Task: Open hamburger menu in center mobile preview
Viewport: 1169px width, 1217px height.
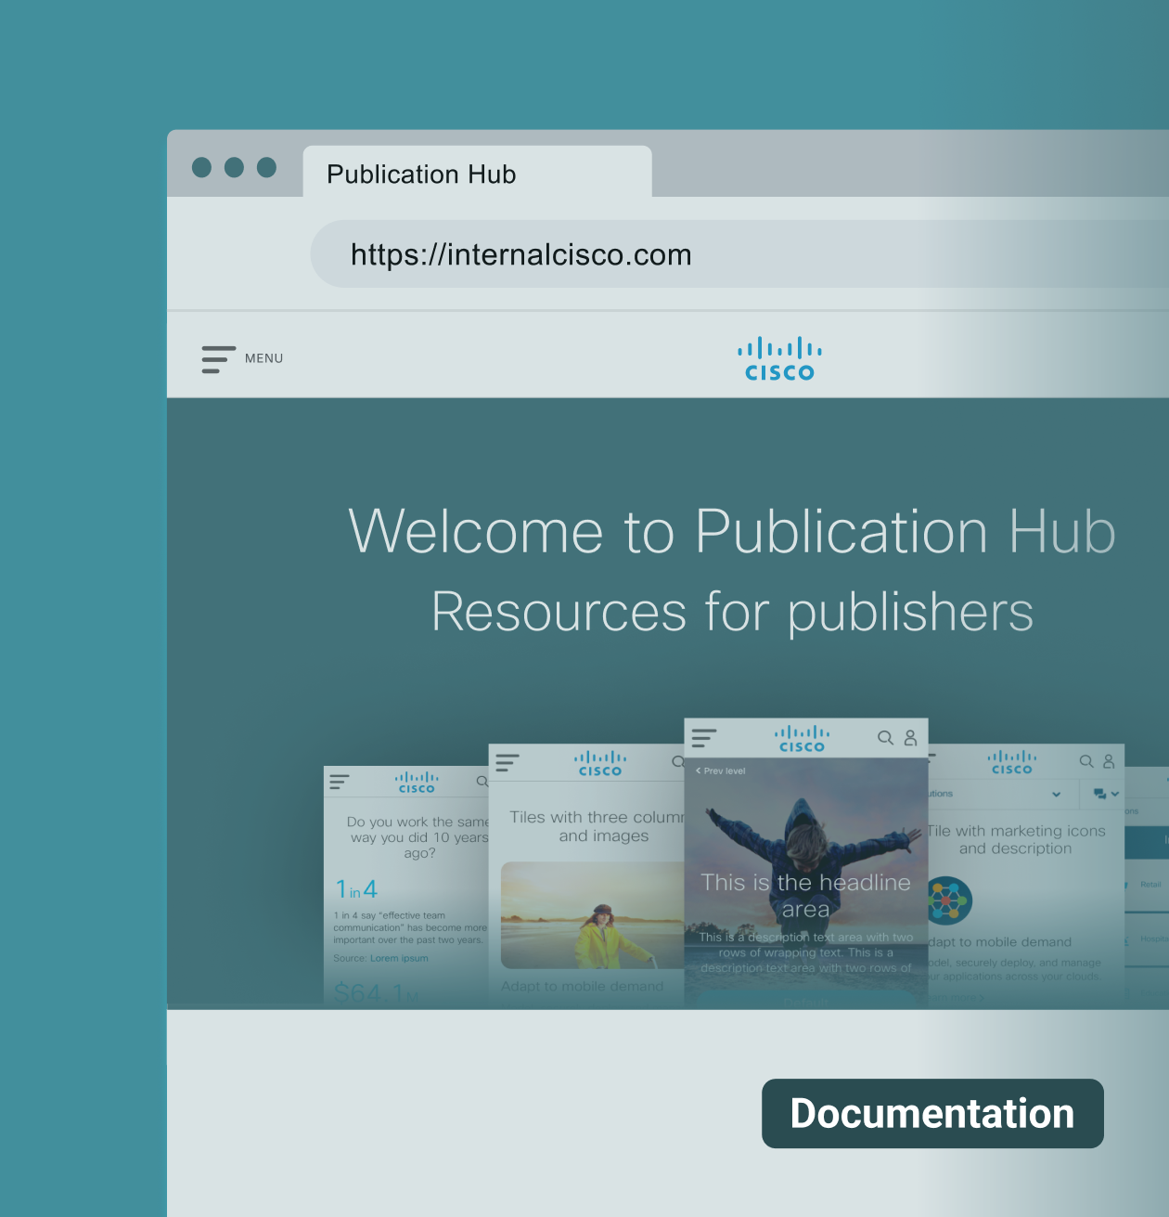Action: tap(704, 738)
